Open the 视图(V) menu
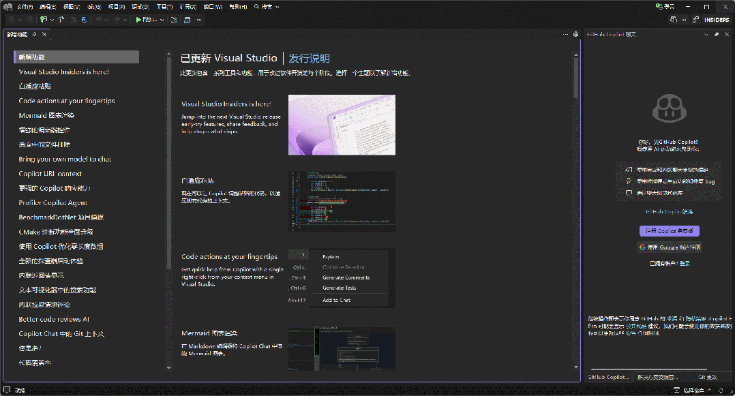The image size is (735, 396). [72, 7]
